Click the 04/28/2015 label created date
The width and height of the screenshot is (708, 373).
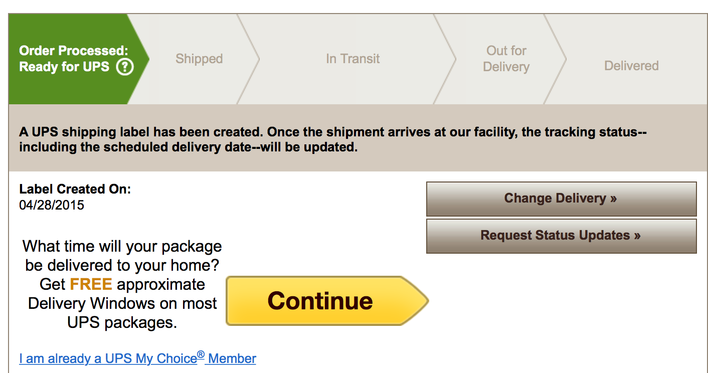coord(52,205)
